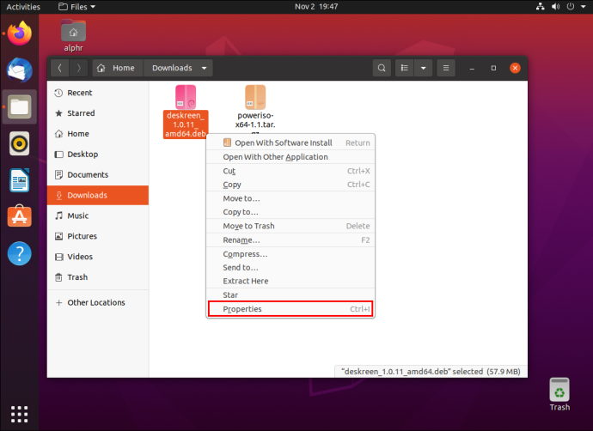Screen dimensions: 593x431
Task: Open Rhythmbox music player in dock
Action: coord(19,143)
